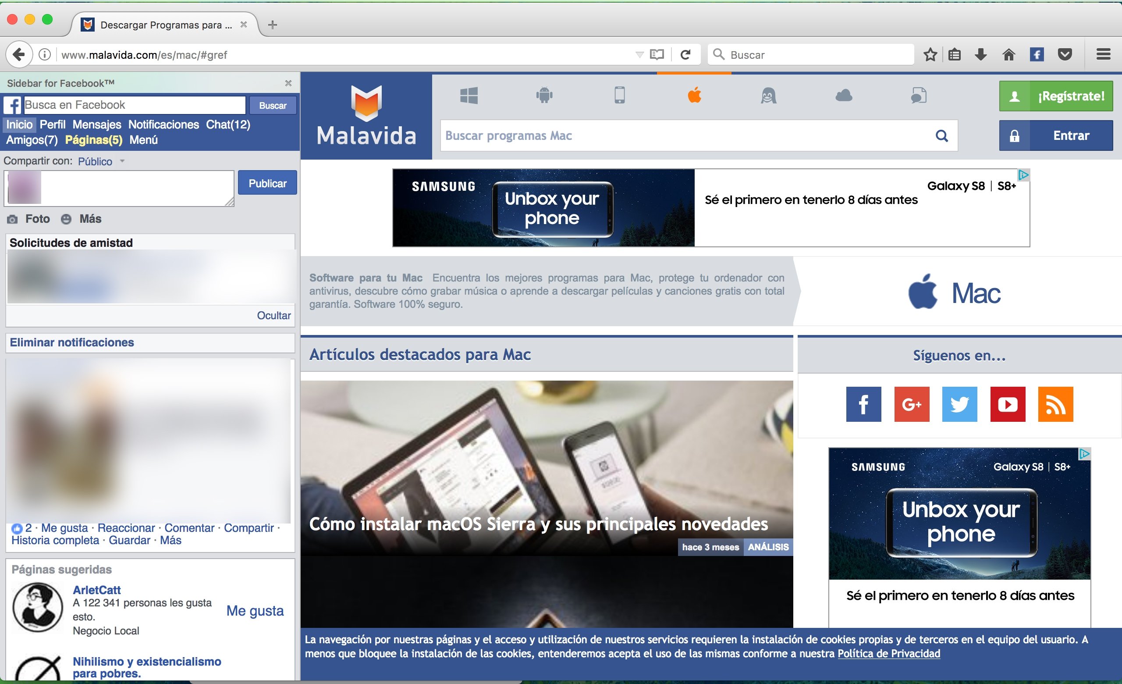This screenshot has height=684, width=1122.
Task: Click Compartir under the post
Action: (249, 528)
